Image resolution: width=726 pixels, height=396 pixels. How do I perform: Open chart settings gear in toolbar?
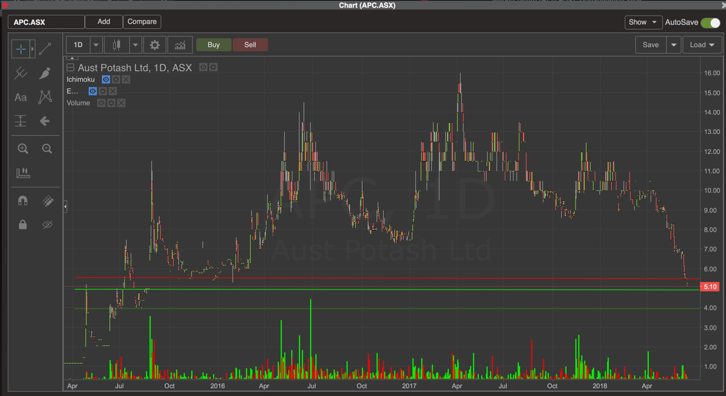155,45
